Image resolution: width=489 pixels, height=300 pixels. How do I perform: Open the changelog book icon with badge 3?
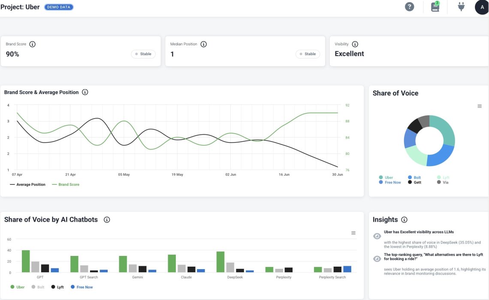[435, 7]
